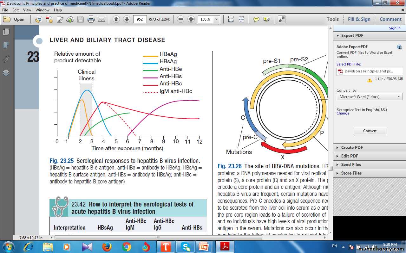This screenshot has height=253, width=406.
Task: Open the Convert To format dropdown
Action: point(370,97)
